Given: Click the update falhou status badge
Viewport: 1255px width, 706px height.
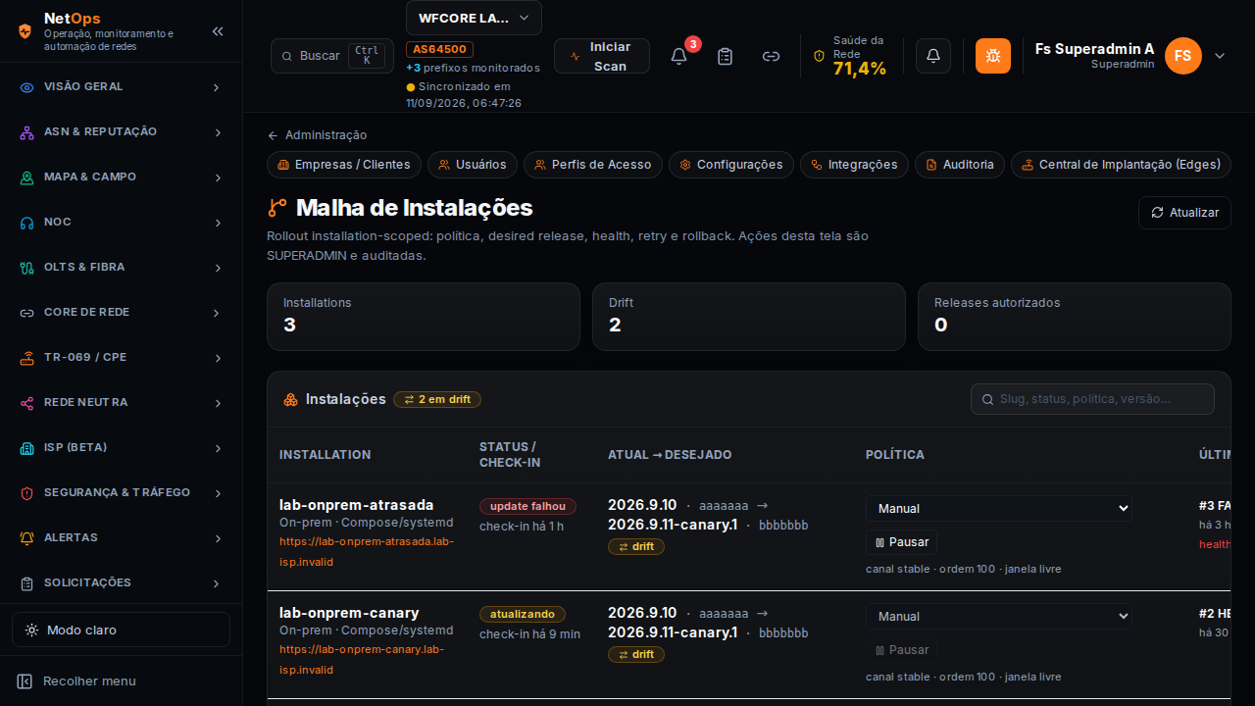Looking at the screenshot, I should coord(527,506).
